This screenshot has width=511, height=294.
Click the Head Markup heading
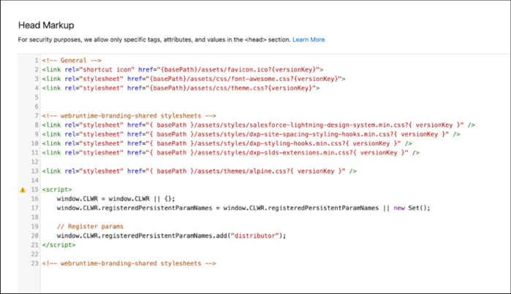pyautogui.click(x=46, y=25)
